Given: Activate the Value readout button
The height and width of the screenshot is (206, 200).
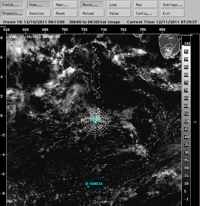Looking at the screenshot, I should click(119, 13).
